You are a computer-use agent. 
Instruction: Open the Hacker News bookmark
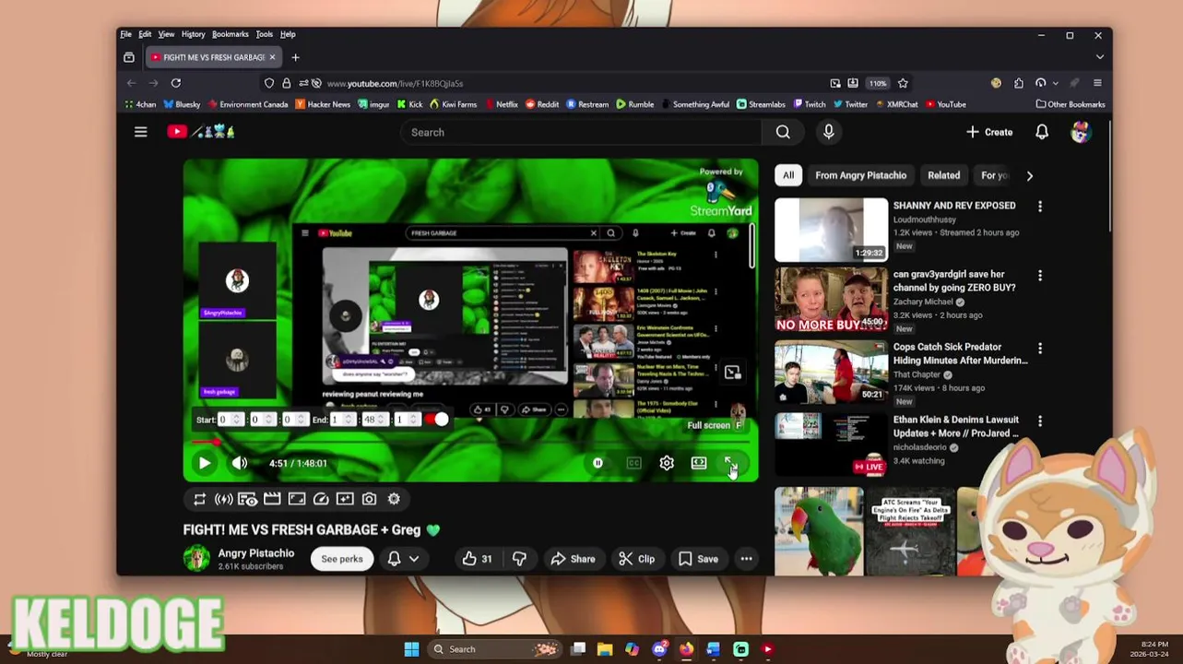tap(323, 104)
